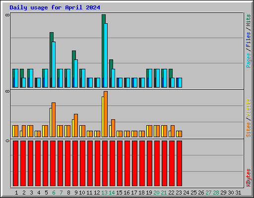Click the red KBytes bar for day 1
This screenshot has width=254, height=198.
[15, 163]
